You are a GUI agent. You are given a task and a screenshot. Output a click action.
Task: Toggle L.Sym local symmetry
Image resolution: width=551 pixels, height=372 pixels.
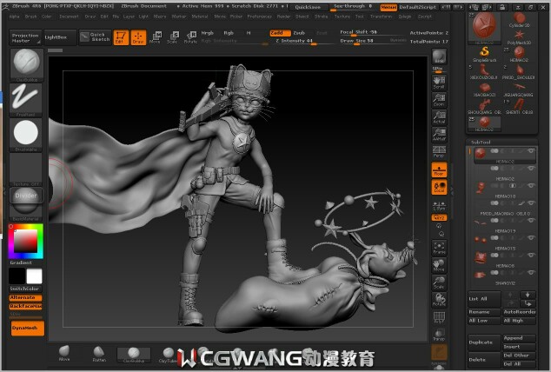pos(439,205)
